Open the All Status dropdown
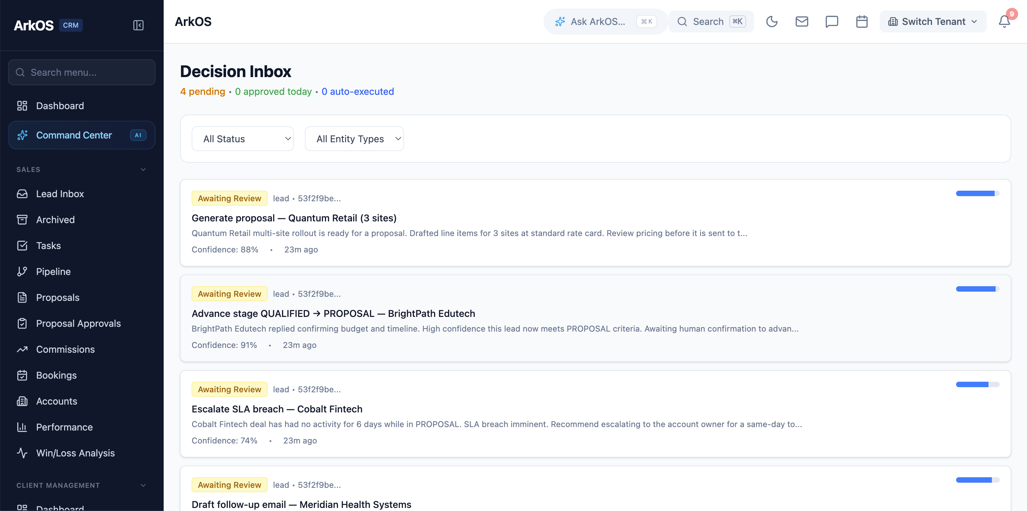1027x511 pixels. tap(242, 139)
